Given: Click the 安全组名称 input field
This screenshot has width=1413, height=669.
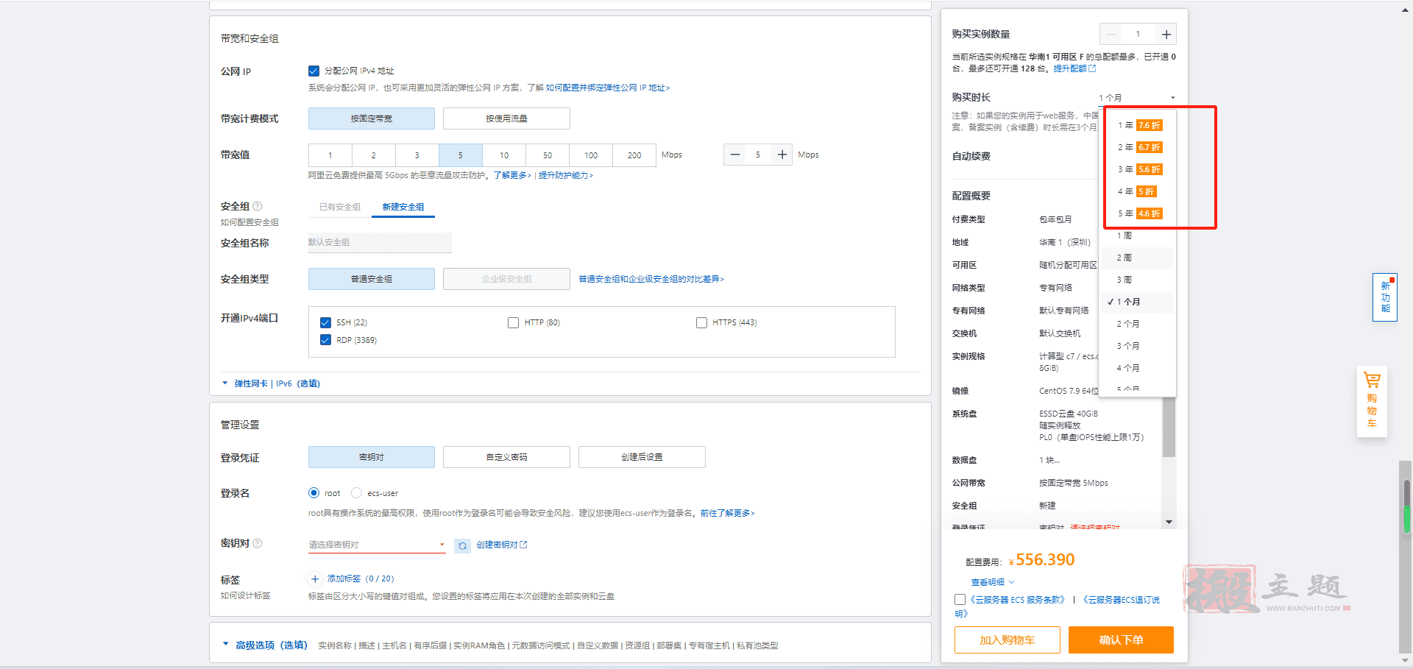Looking at the screenshot, I should point(380,242).
